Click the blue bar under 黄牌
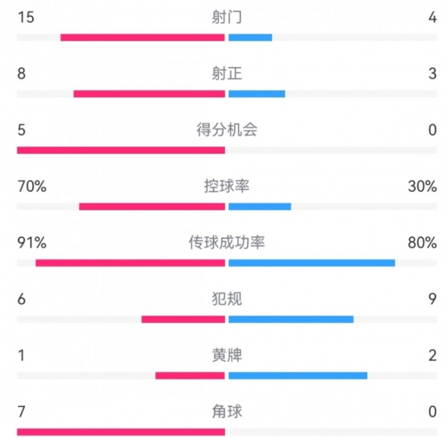 tap(297, 375)
